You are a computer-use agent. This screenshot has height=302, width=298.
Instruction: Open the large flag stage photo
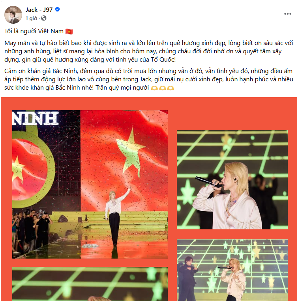click(x=90, y=184)
